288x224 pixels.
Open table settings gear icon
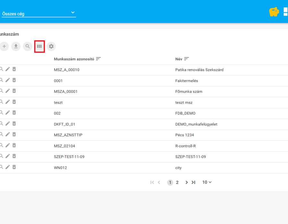click(51, 46)
